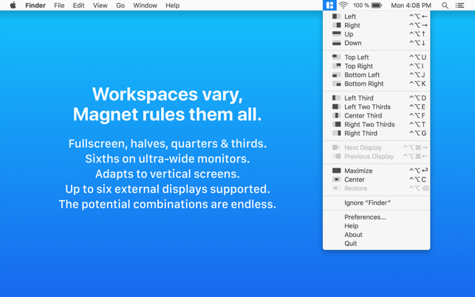Click the Center Third icon
This screenshot has width=475, height=297.
pos(336,115)
